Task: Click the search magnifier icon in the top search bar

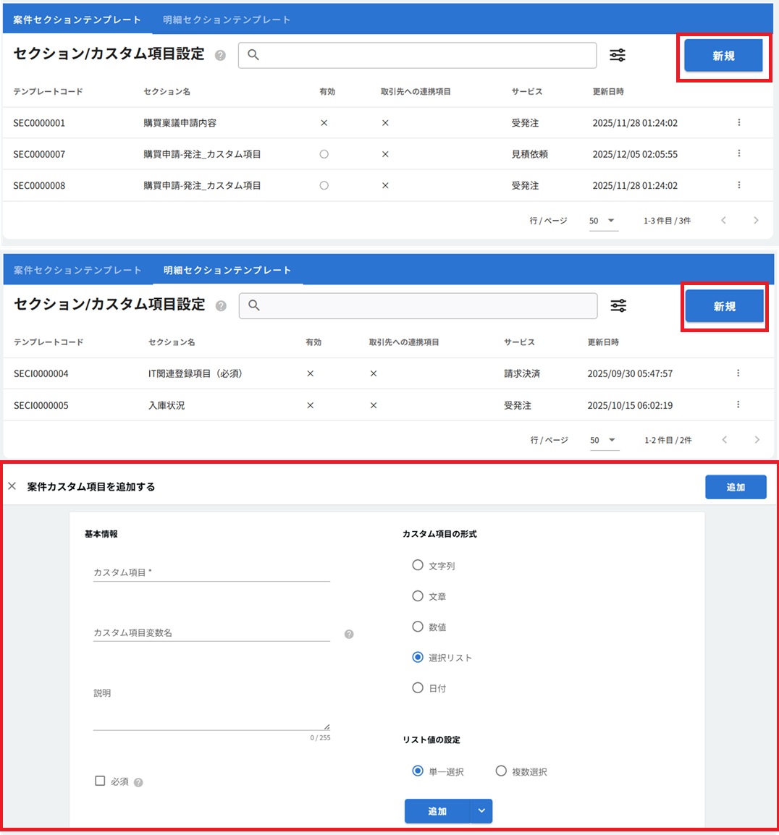Action: point(253,55)
